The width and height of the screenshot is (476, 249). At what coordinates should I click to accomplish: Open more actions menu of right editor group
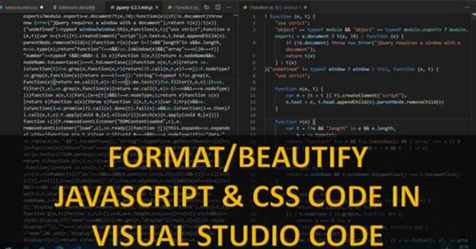pyautogui.click(x=467, y=7)
